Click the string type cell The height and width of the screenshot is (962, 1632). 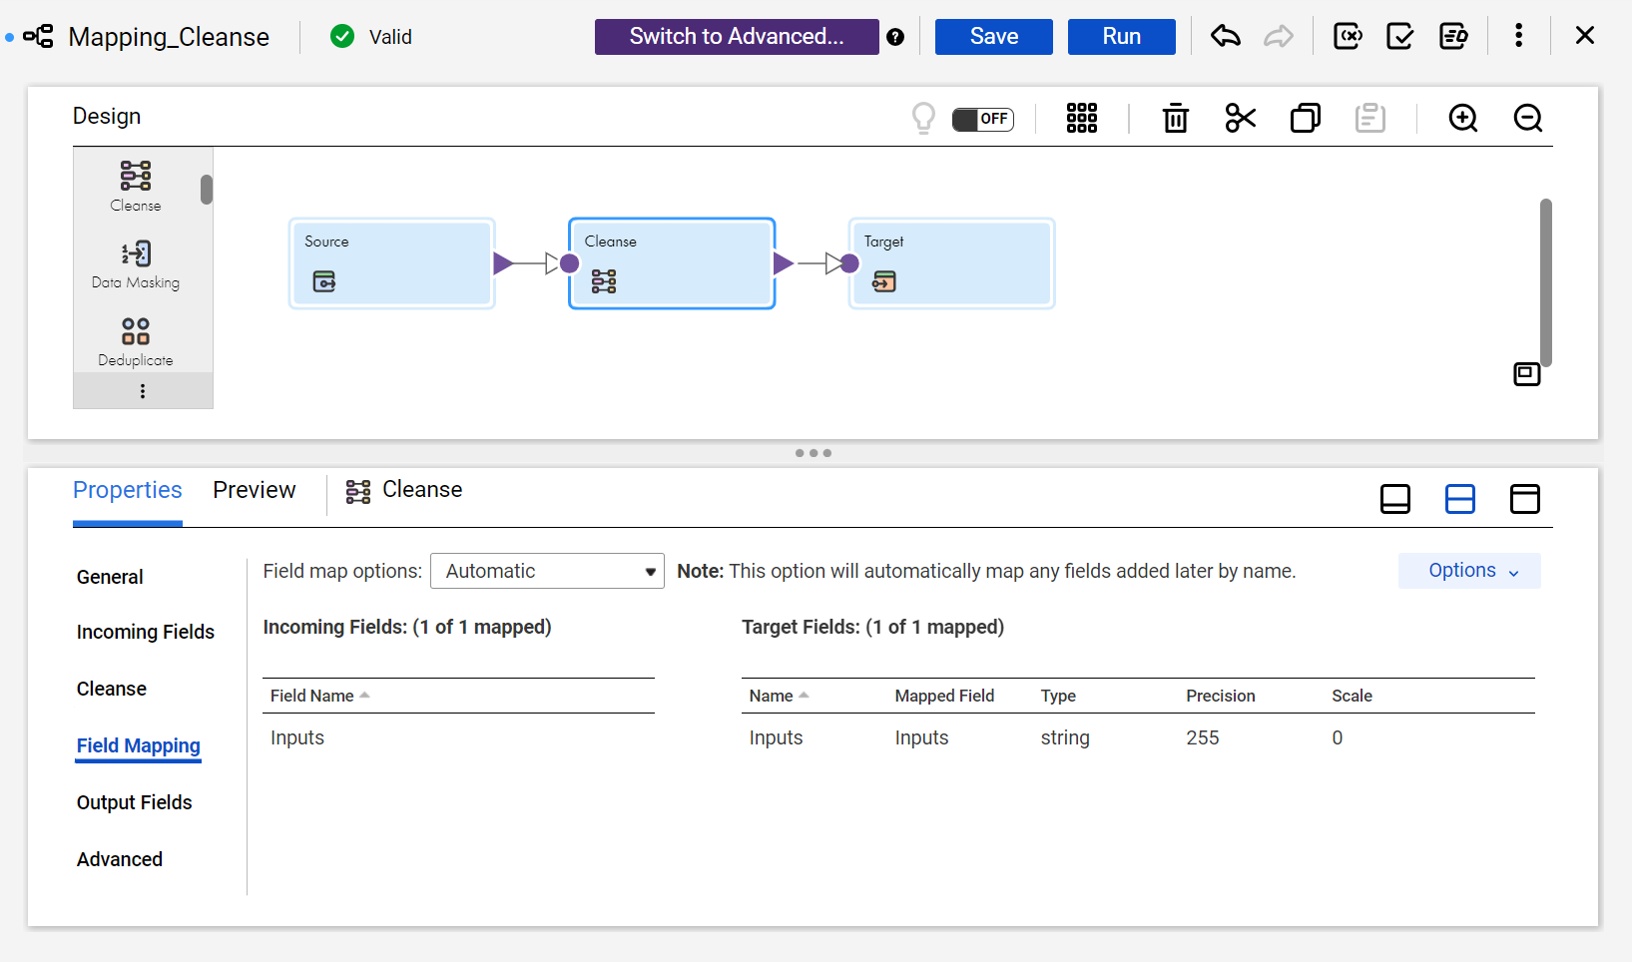1065,737
